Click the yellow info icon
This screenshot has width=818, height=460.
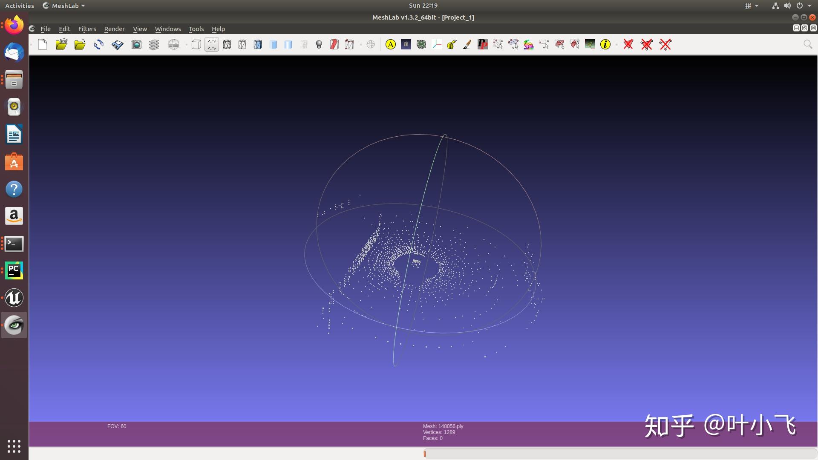(x=605, y=44)
